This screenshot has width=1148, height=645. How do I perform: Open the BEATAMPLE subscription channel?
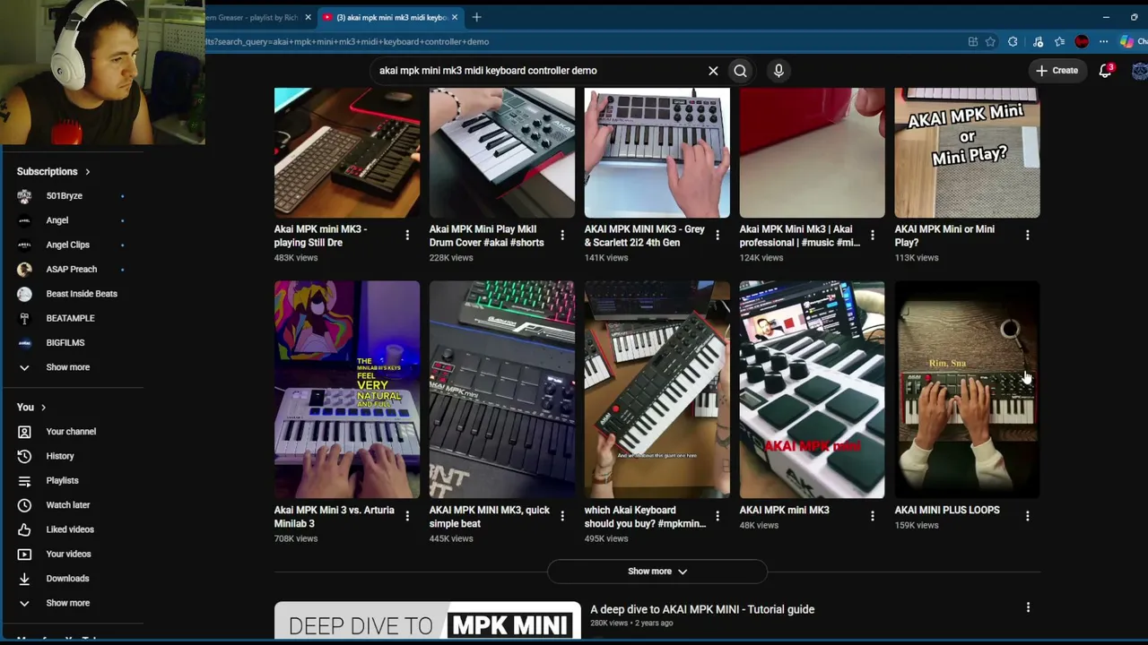[x=72, y=318]
